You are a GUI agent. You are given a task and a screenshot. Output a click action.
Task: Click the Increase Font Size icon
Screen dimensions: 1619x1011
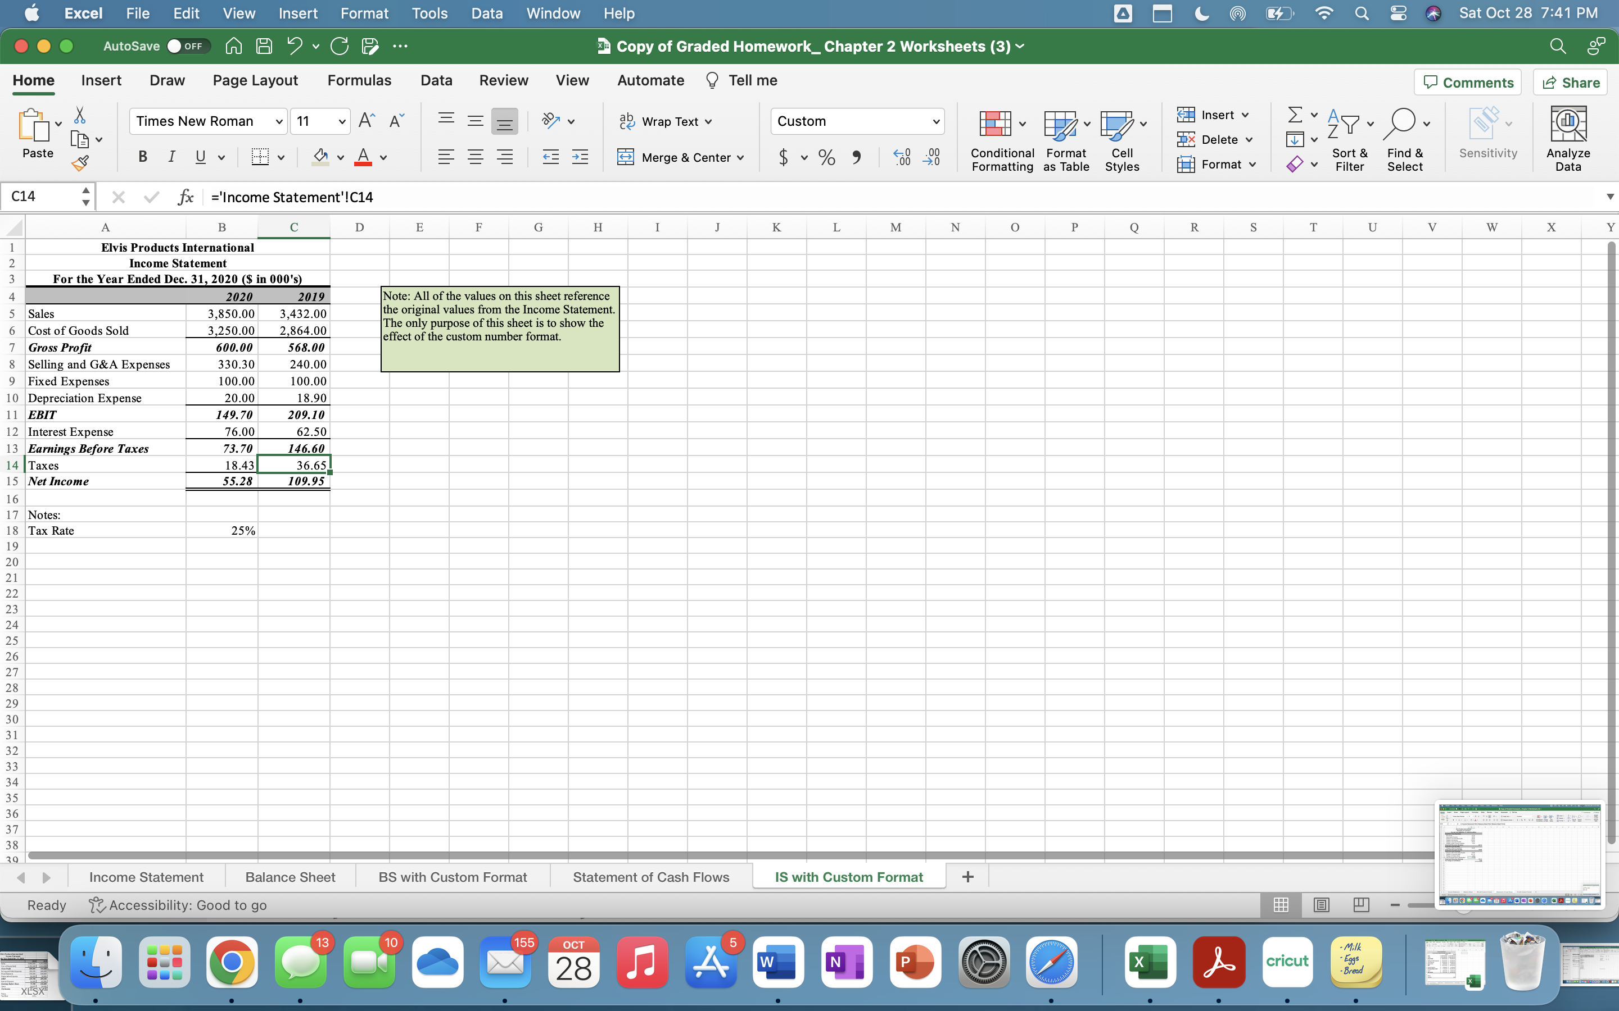tap(366, 121)
